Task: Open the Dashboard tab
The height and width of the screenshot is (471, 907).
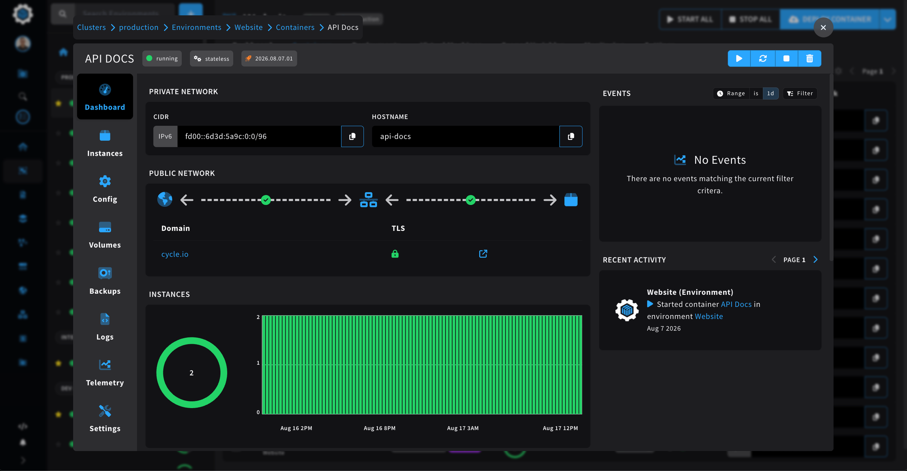Action: (x=105, y=97)
